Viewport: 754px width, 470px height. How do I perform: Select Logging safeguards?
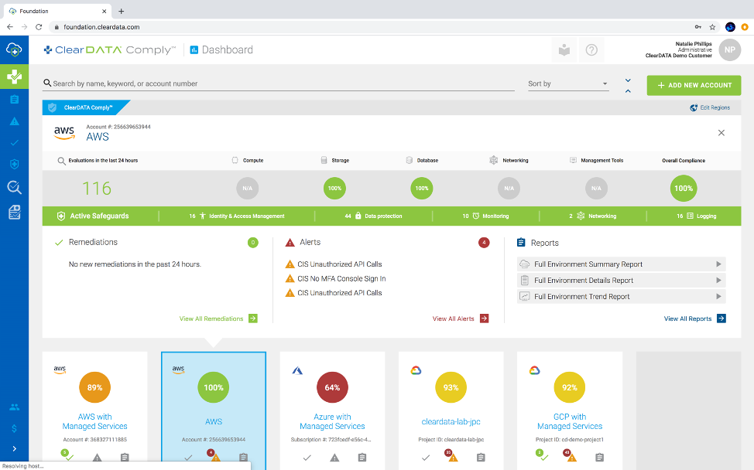pos(696,216)
